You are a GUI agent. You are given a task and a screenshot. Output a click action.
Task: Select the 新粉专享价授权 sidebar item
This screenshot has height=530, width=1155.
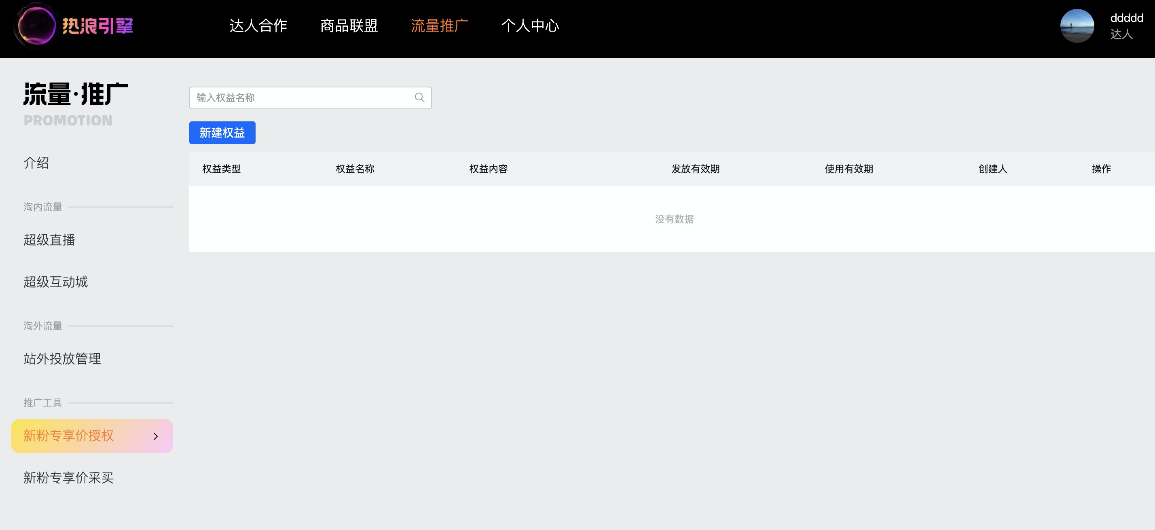(x=92, y=436)
